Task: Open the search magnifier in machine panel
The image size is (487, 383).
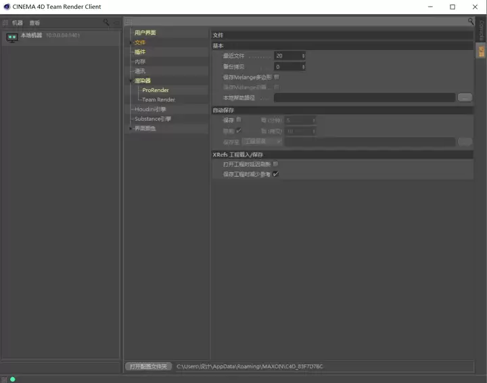Action: point(106,22)
